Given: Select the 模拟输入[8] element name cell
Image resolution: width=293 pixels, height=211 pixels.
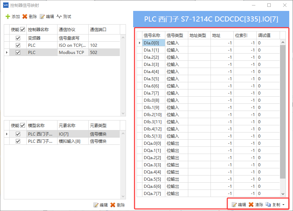Looking at the screenshot, I should (x=73, y=141).
